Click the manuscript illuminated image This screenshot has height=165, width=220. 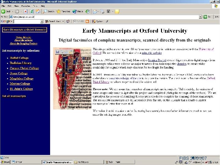[72, 78]
